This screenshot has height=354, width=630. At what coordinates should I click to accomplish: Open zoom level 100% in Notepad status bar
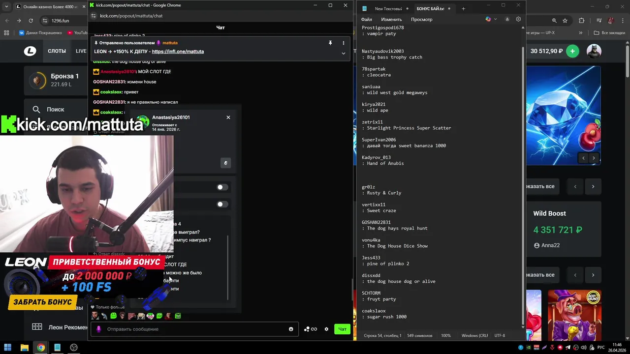pyautogui.click(x=445, y=335)
